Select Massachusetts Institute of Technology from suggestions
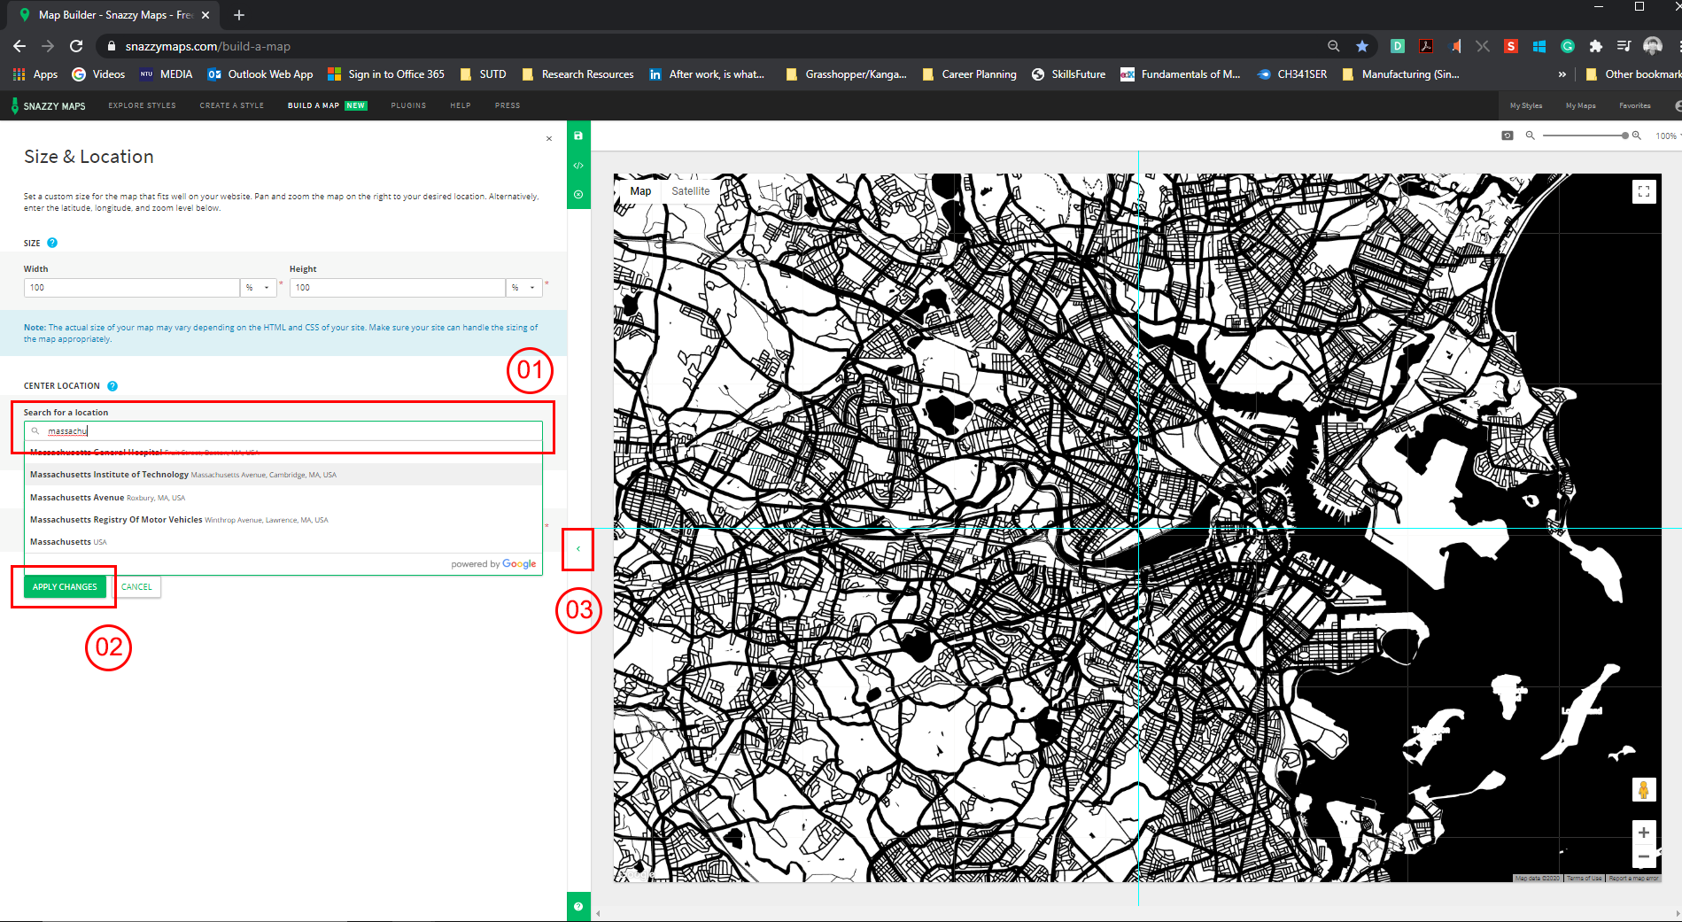The width and height of the screenshot is (1682, 922). click(177, 474)
